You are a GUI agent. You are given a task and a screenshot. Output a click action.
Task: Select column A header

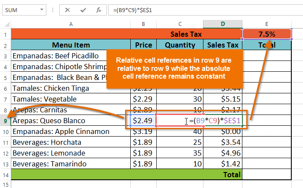pos(71,24)
